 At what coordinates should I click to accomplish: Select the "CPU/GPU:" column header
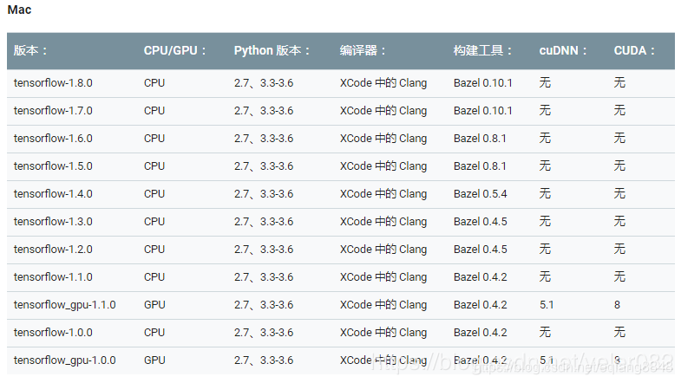click(x=174, y=51)
